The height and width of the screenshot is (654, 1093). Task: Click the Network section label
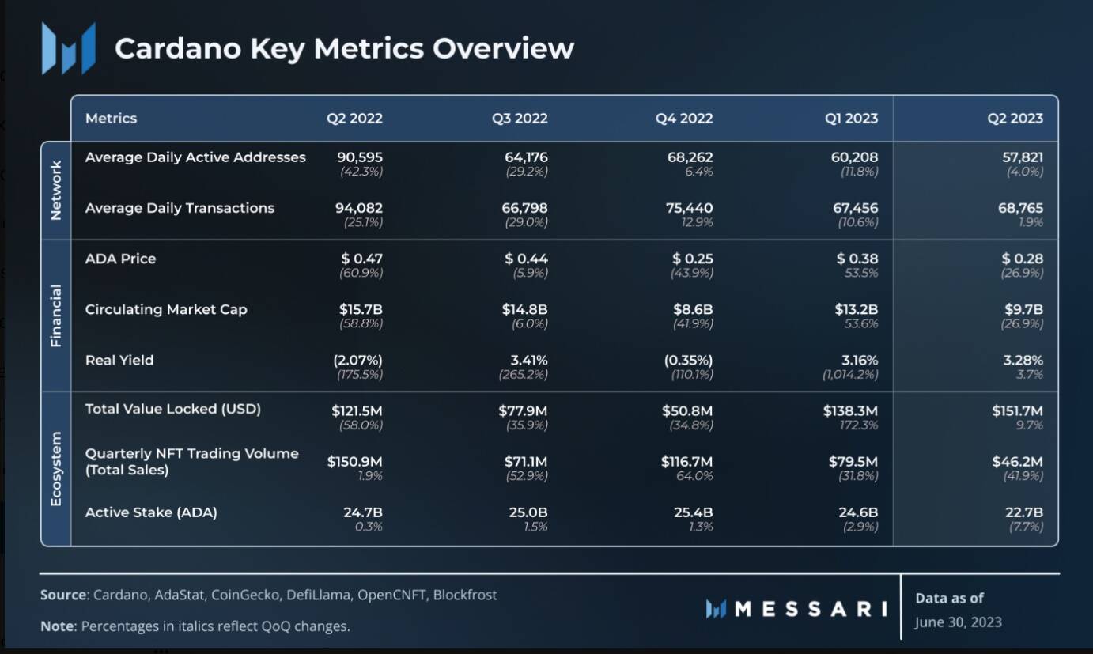click(56, 190)
